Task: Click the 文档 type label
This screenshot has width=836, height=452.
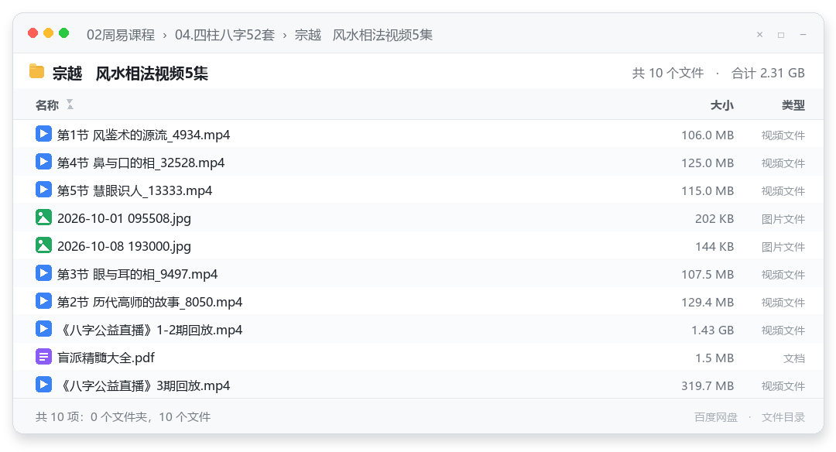Action: pyautogui.click(x=794, y=358)
